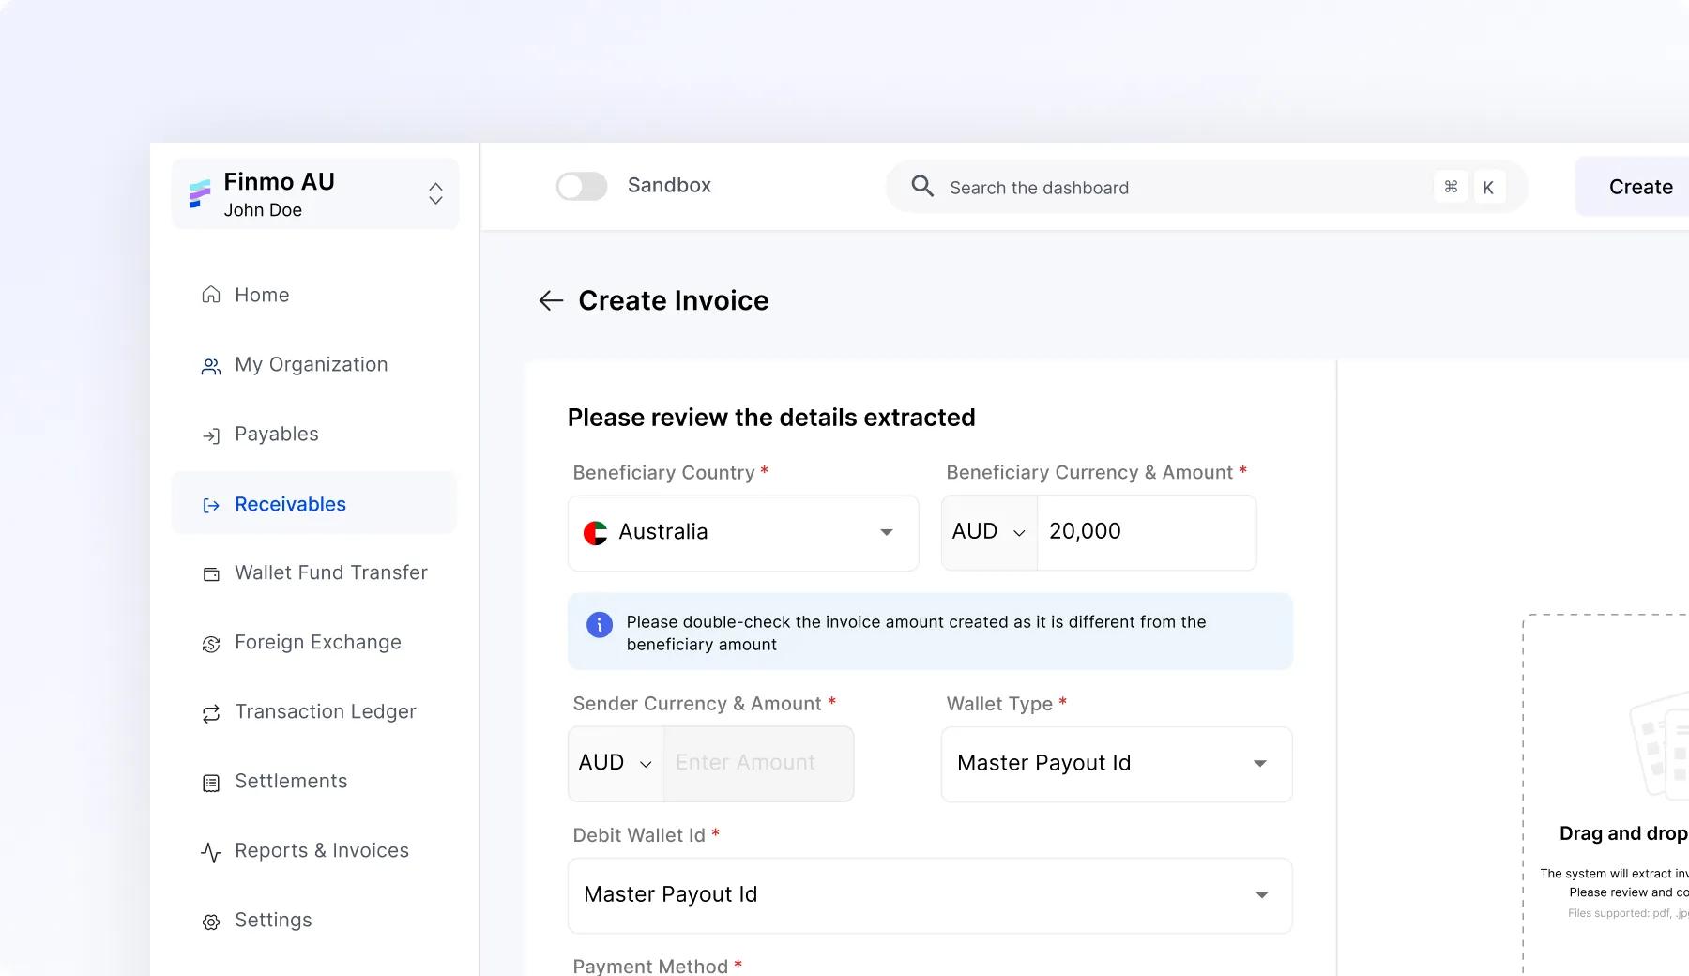Screen dimensions: 1689x976
Task: Toggle the Sandbox mode switch
Action: point(582,186)
